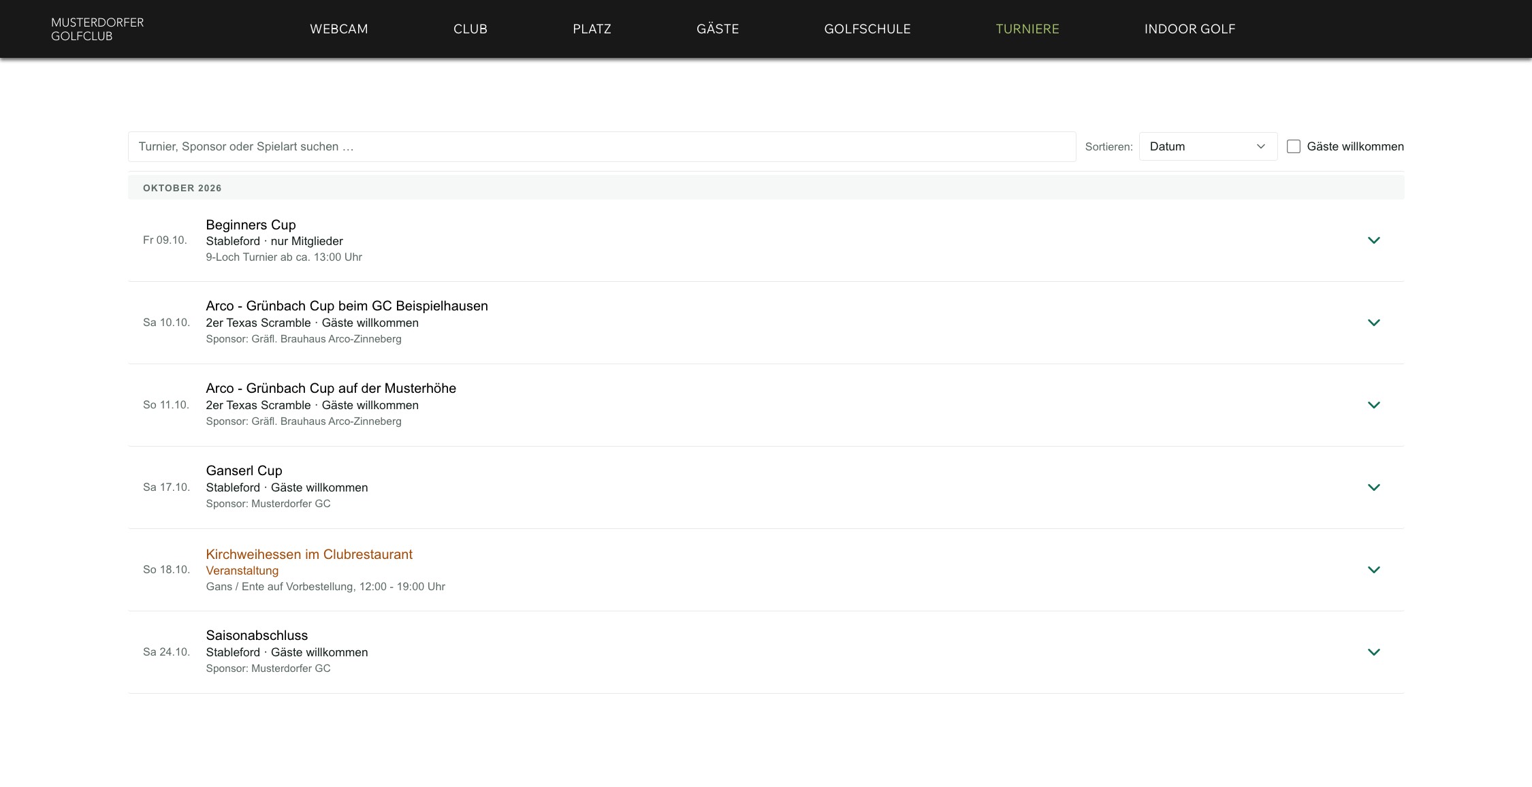Click the Sortieren: label
Image resolution: width=1532 pixels, height=787 pixels.
1108,146
